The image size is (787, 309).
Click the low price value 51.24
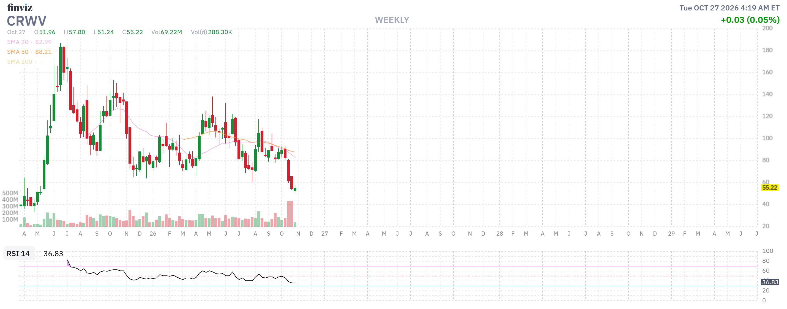(x=105, y=32)
